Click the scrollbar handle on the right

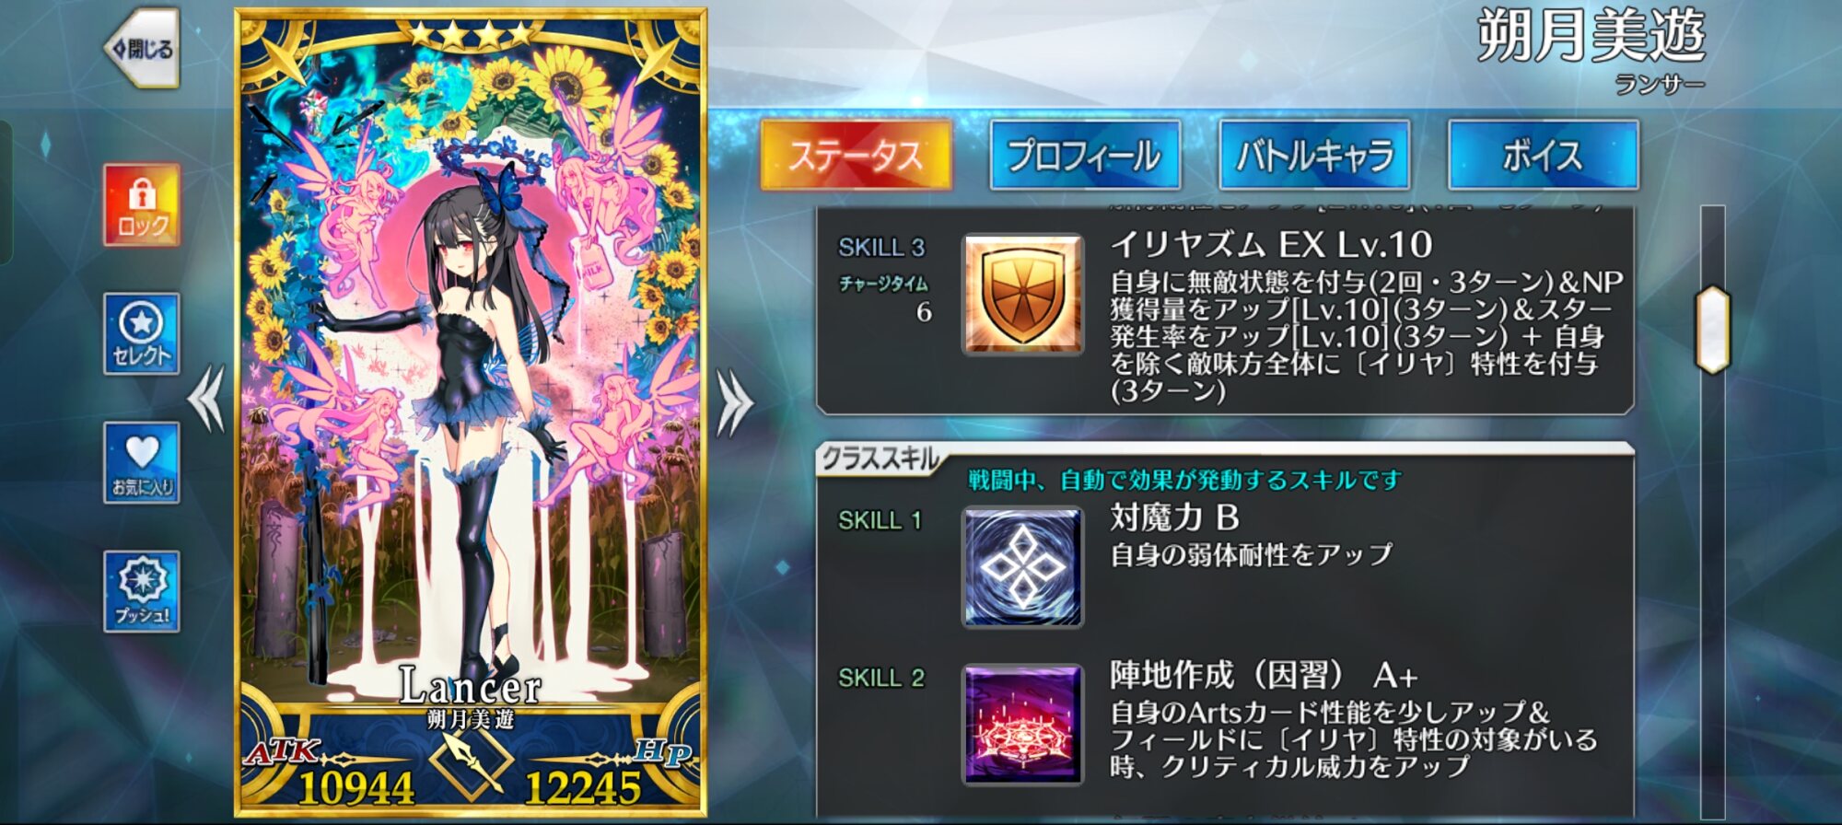[x=1713, y=330]
